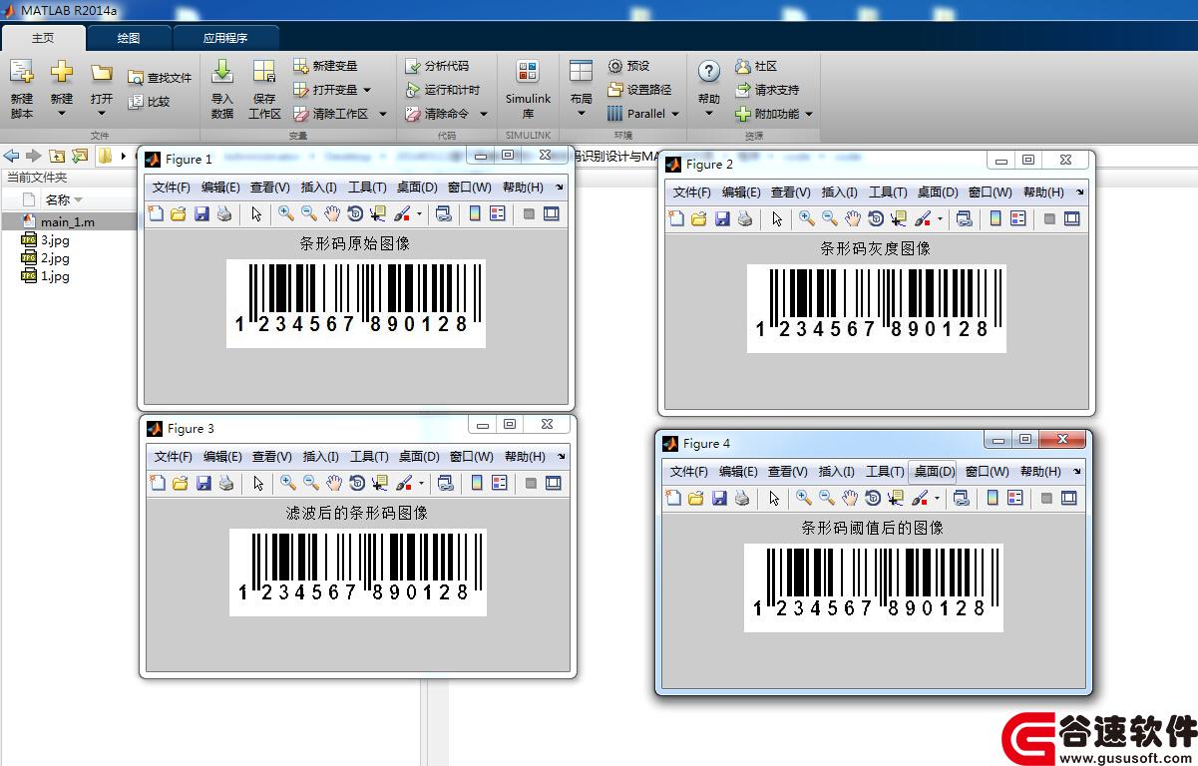The width and height of the screenshot is (1198, 766).
Task: Click the Link Plot icon in Figure 4's toolbar
Action: tap(961, 498)
